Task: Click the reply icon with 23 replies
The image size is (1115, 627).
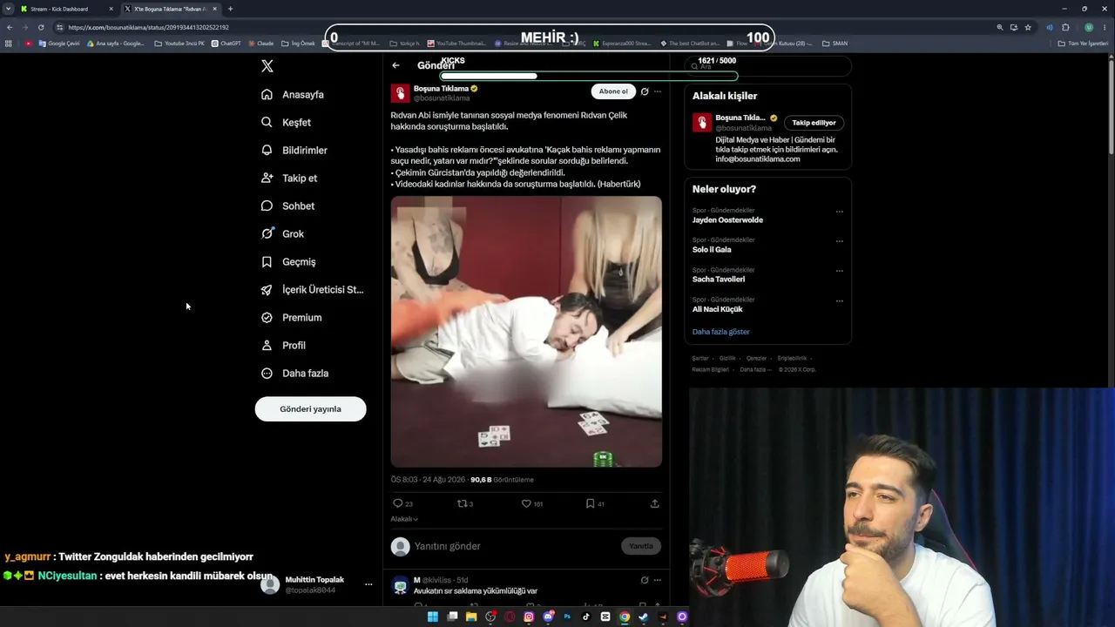Action: pyautogui.click(x=398, y=503)
